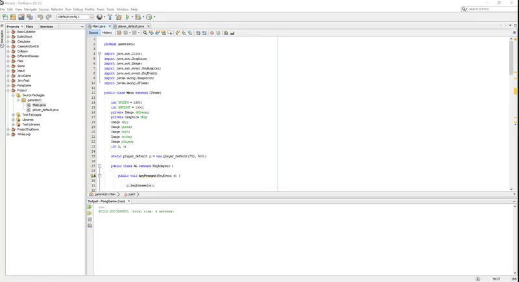
Task: Click the paint breadcrumb
Action: pyautogui.click(x=132, y=194)
